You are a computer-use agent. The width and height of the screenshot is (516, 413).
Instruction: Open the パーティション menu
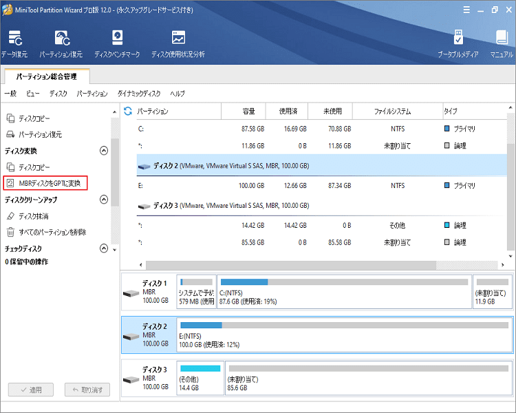coord(92,94)
